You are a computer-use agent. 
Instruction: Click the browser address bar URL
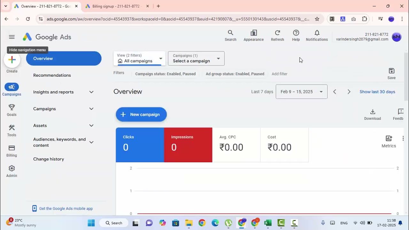click(178, 19)
